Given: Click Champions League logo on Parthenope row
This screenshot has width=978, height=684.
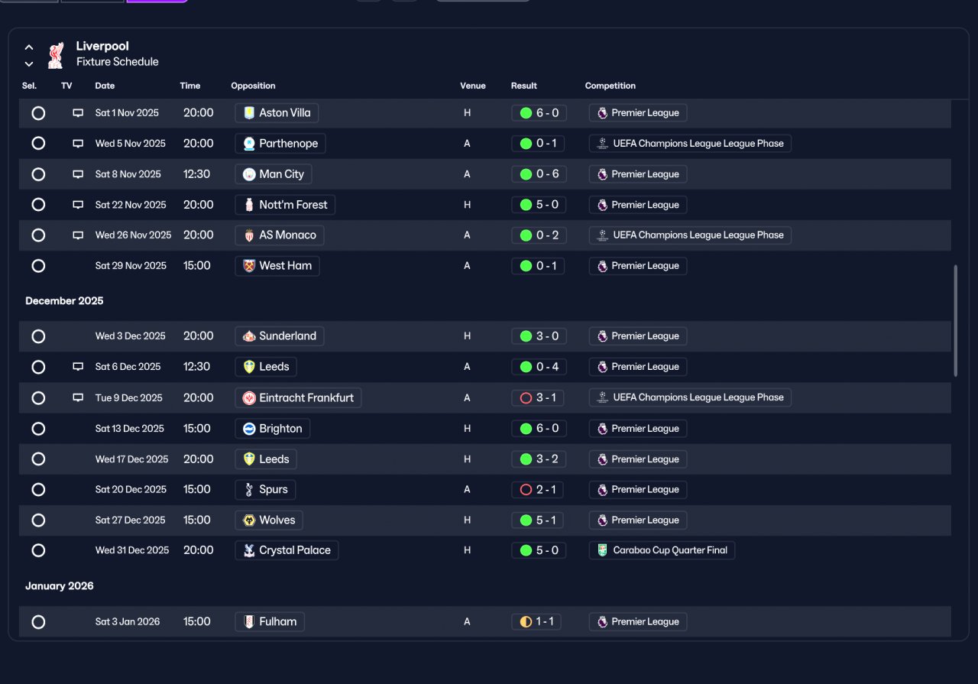Looking at the screenshot, I should click(602, 144).
